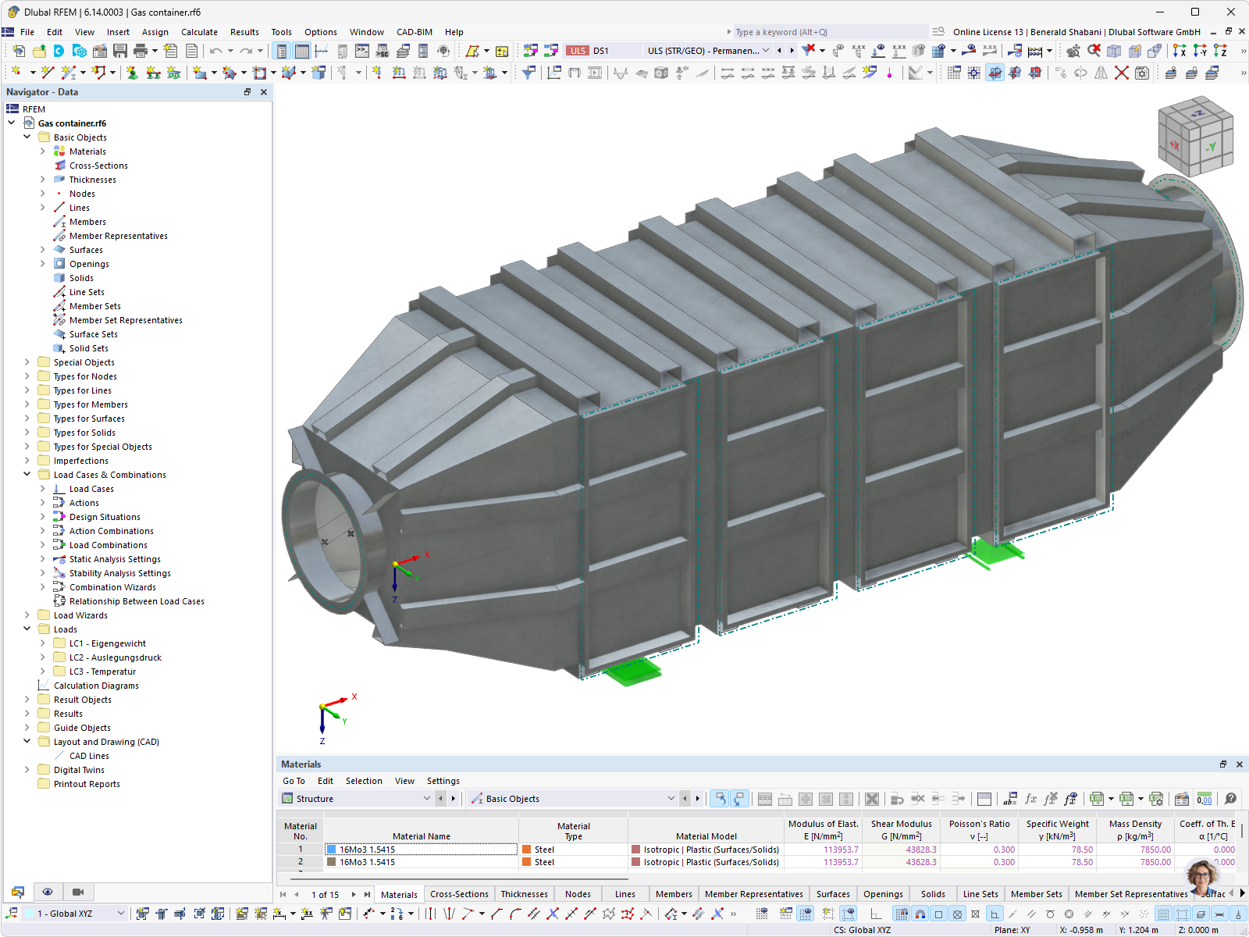Click the material color swatch for 16Mo3 1.5415
1249x937 pixels.
click(x=331, y=849)
